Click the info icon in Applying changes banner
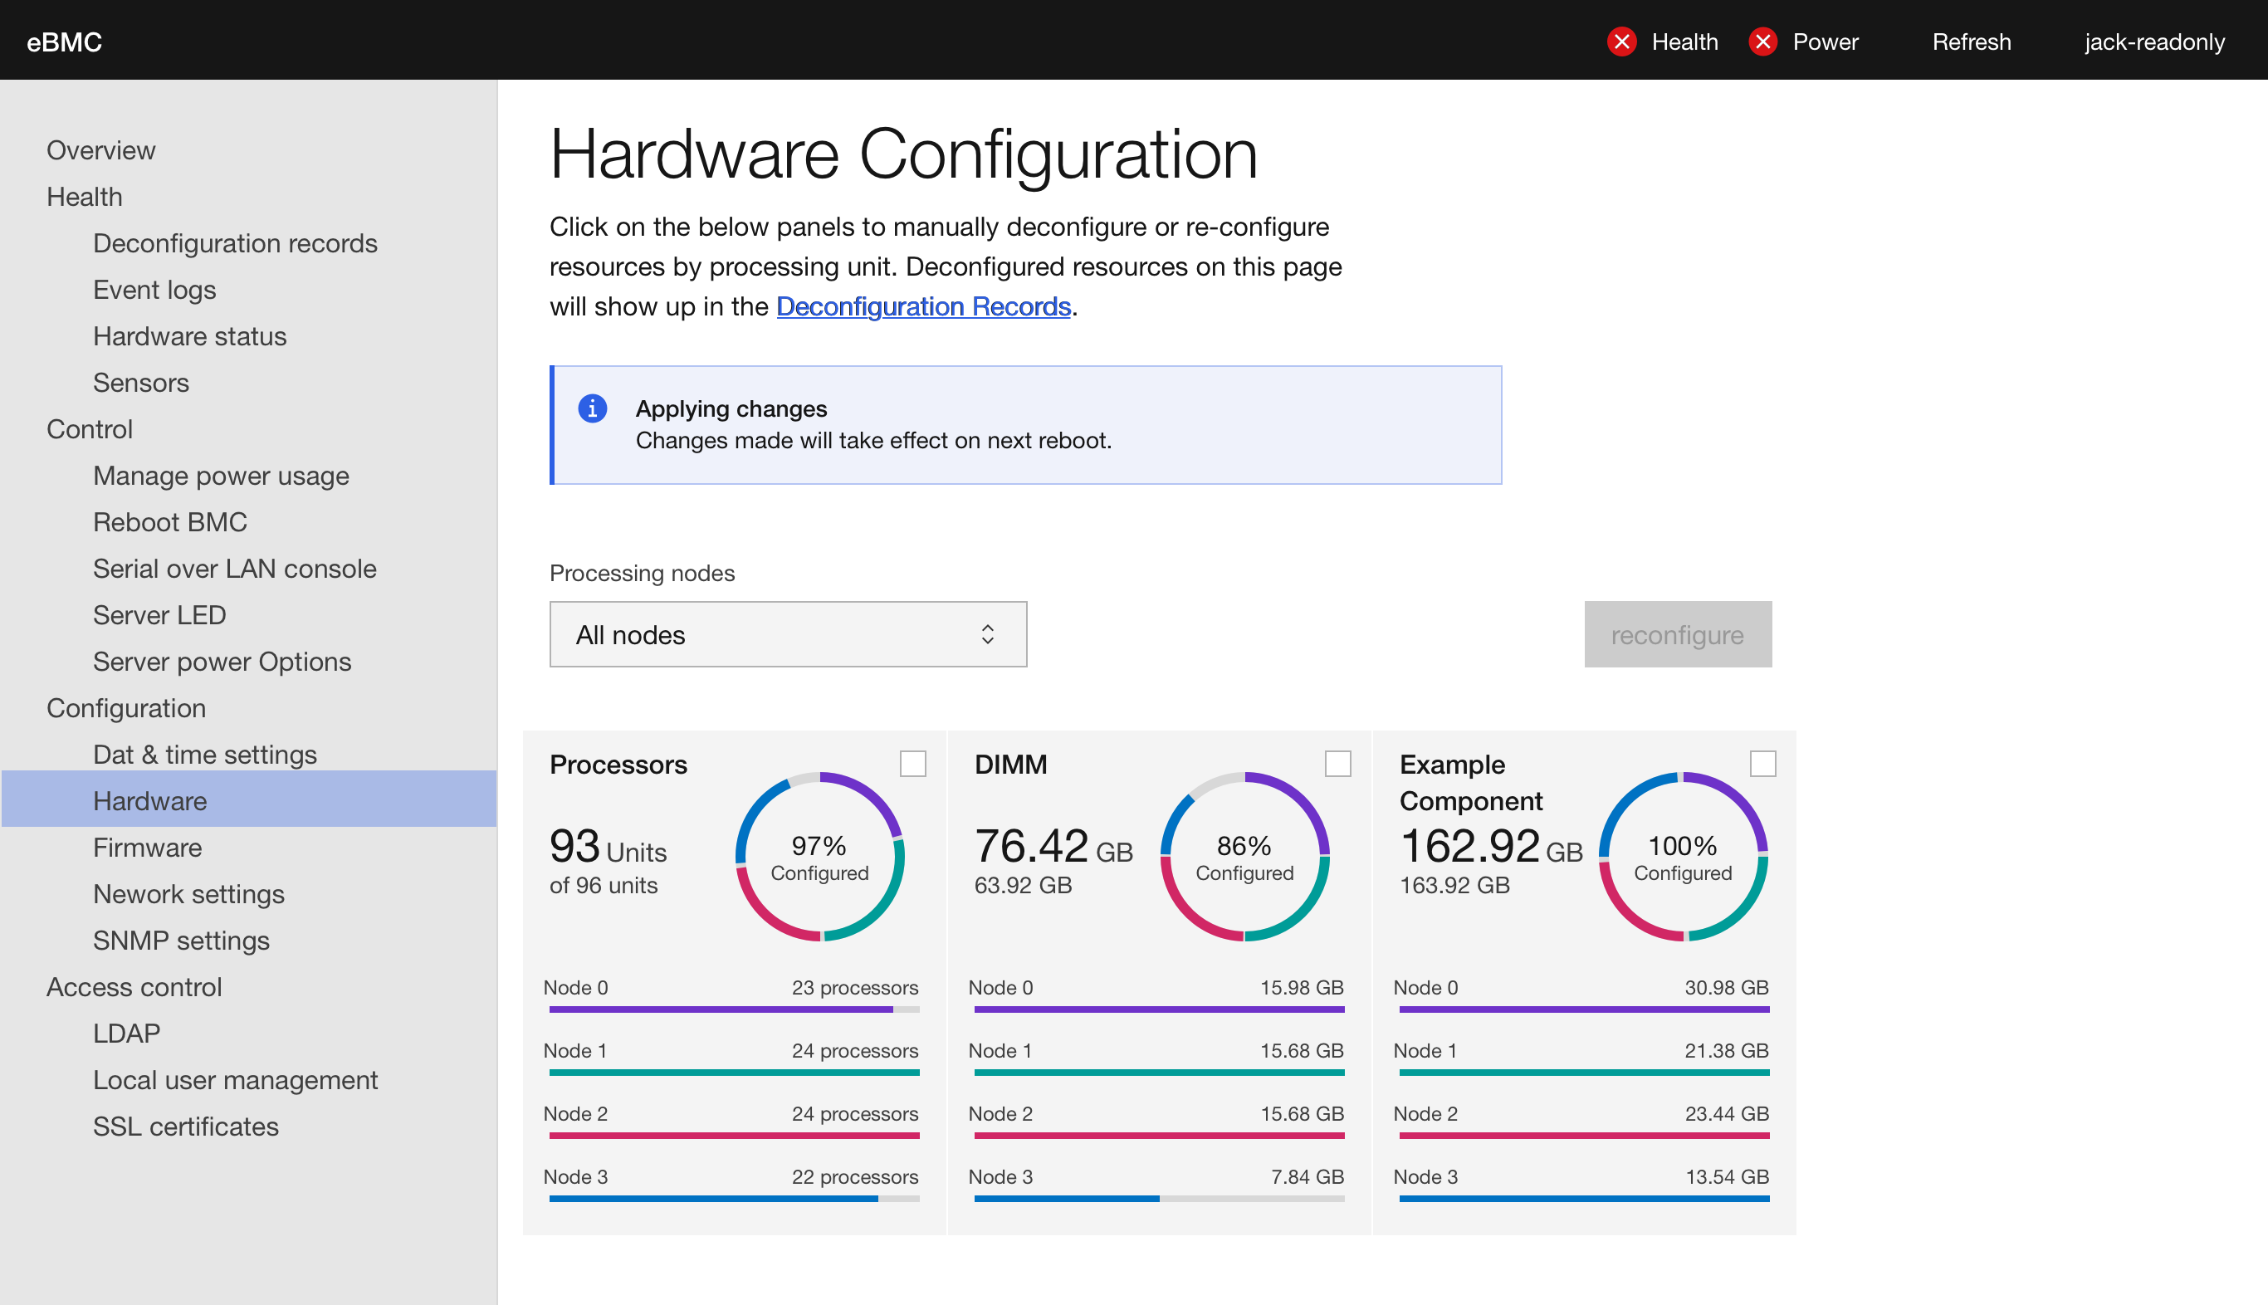Screen dimensions: 2268x1305 [591, 408]
